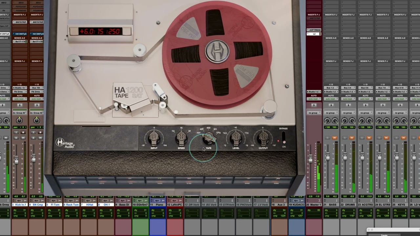Select the KUDACO track name
The height and width of the screenshot is (236, 420).
click(297, 205)
